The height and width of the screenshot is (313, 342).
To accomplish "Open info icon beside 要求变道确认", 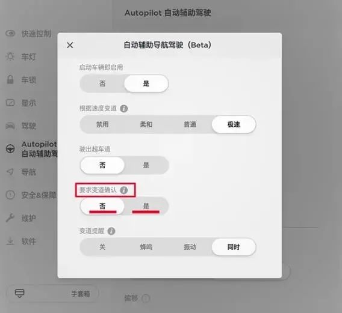I will (123, 190).
